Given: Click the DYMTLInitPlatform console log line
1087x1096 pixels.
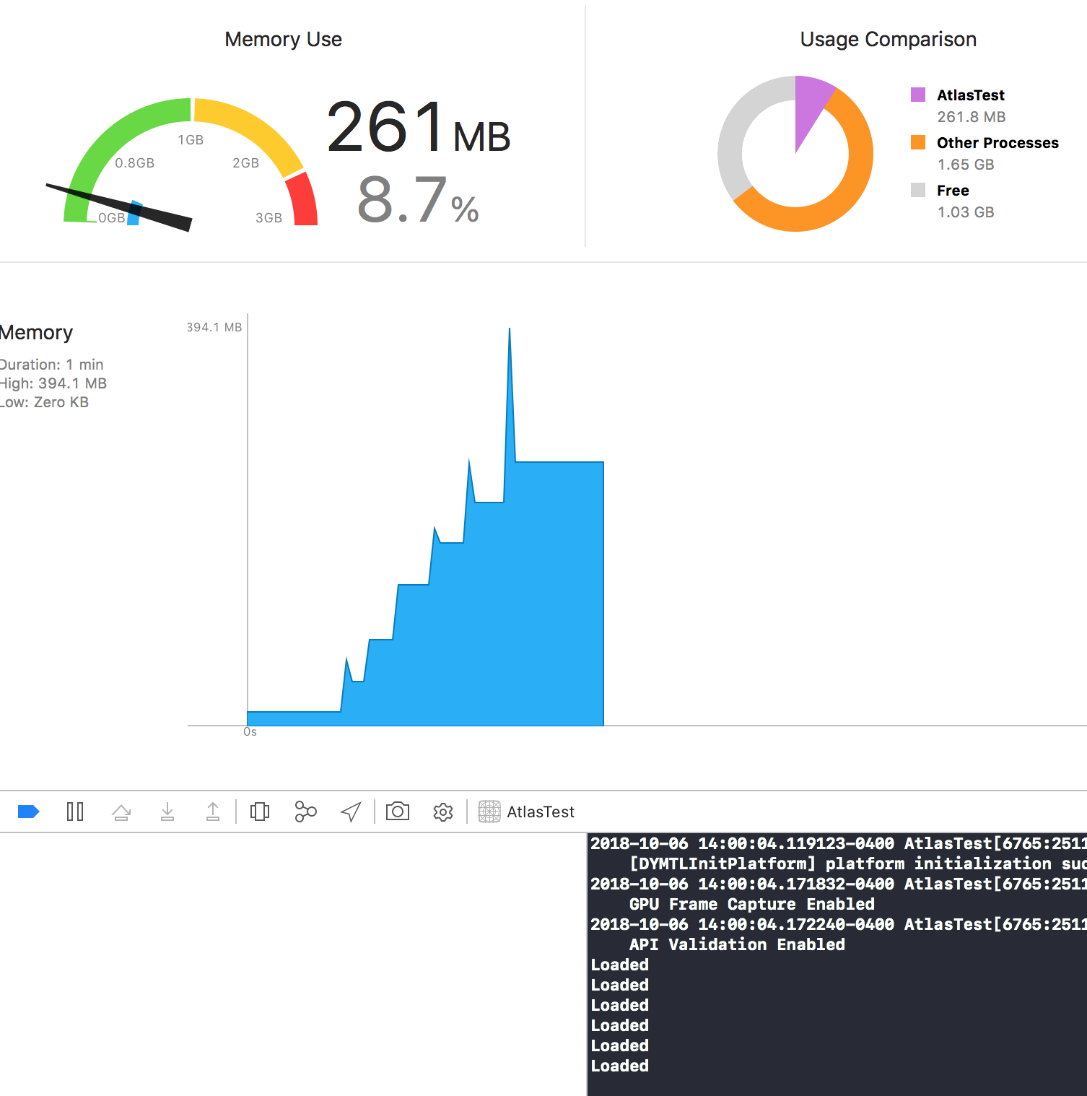Looking at the screenshot, I should point(857,864).
